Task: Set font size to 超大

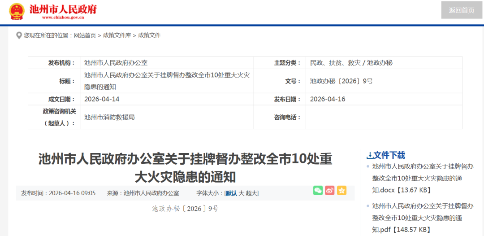Action: click(x=251, y=193)
